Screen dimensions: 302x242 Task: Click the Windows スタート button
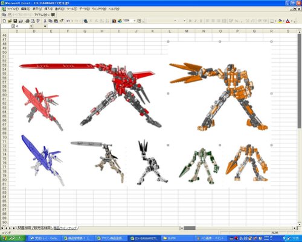[13, 238]
